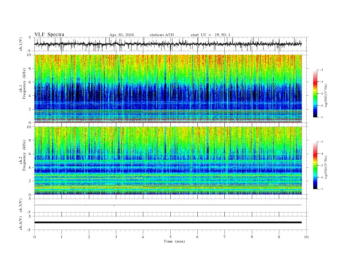The height and width of the screenshot is (266, 345).
Task: Click the log(PSD) label beside ch.1 colorbar
Action: tap(326, 96)
